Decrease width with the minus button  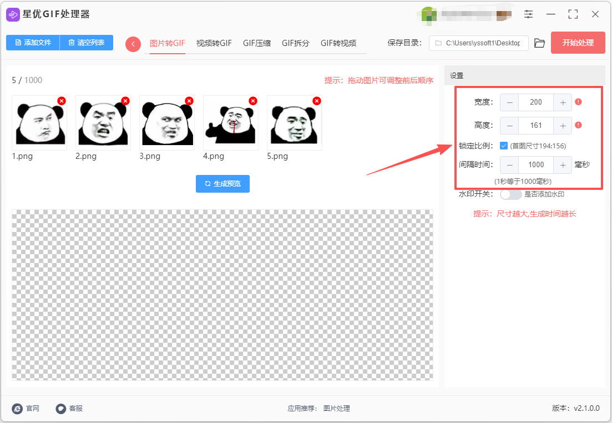pyautogui.click(x=509, y=102)
